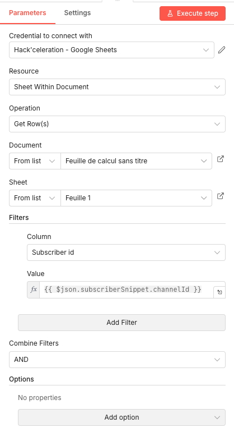Viewport: 234px width, 441px height.
Task: Expand Combine Filters AND dropdown
Action: 118,360
